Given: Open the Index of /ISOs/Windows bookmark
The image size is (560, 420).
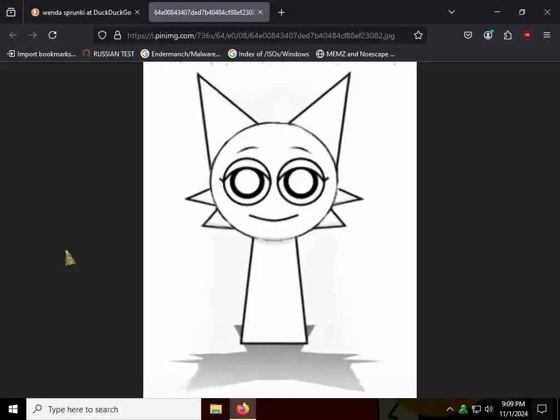Looking at the screenshot, I should coord(269,54).
